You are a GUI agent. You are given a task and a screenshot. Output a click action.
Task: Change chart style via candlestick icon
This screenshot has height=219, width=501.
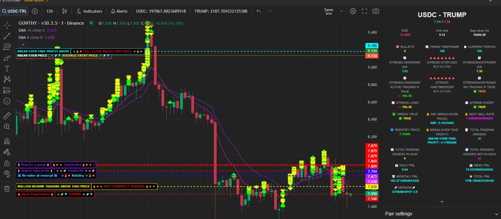(x=65, y=11)
